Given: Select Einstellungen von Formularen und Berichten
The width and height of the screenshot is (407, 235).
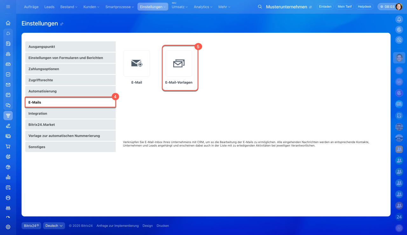Looking at the screenshot, I should coord(71,58).
